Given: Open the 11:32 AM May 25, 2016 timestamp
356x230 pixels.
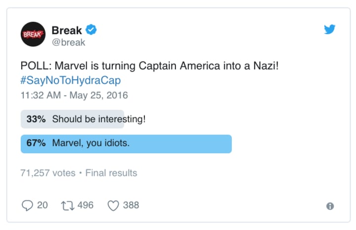Looking at the screenshot, I should point(74,94).
